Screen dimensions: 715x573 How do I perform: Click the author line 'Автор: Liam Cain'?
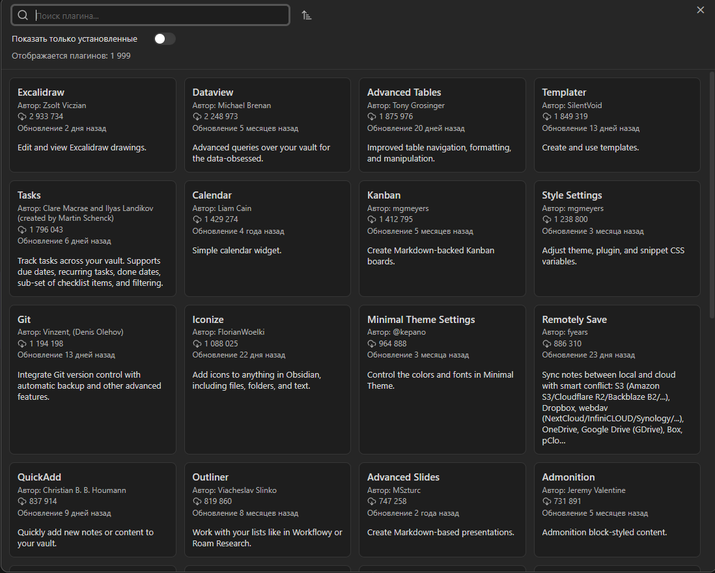221,208
